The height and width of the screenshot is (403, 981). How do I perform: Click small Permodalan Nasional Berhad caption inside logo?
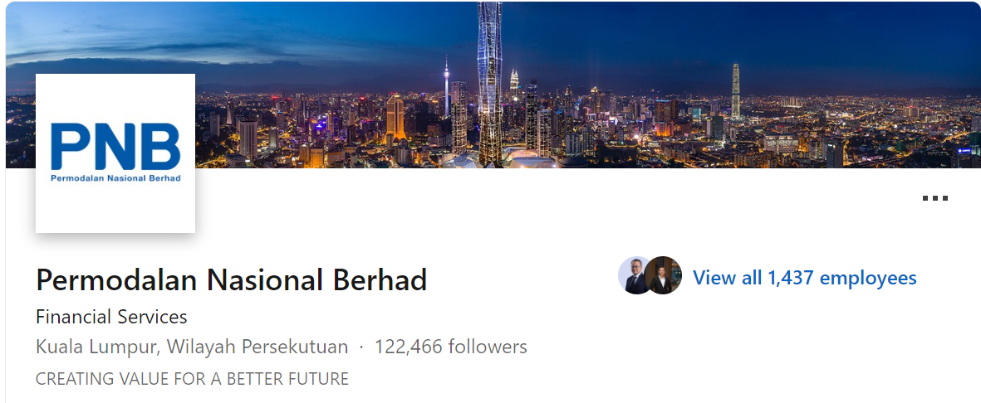[115, 178]
